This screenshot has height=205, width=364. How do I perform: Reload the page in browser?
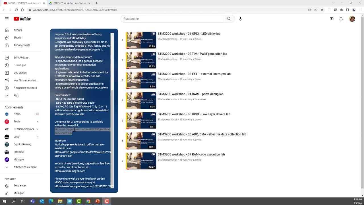tap(16, 10)
